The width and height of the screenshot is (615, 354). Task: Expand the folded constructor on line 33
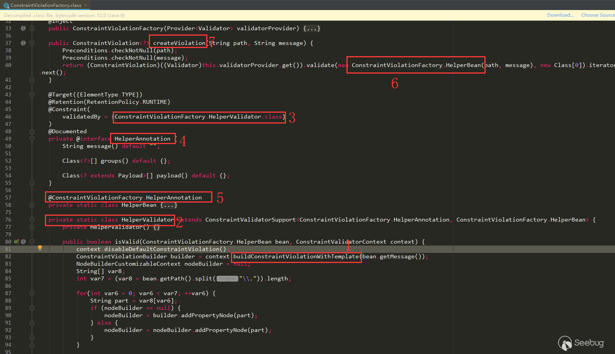(x=32, y=28)
